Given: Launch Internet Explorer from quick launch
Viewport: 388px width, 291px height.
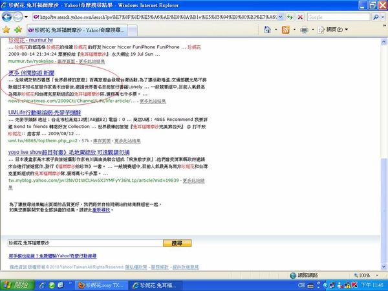Looking at the screenshot, I should (x=42, y=285).
